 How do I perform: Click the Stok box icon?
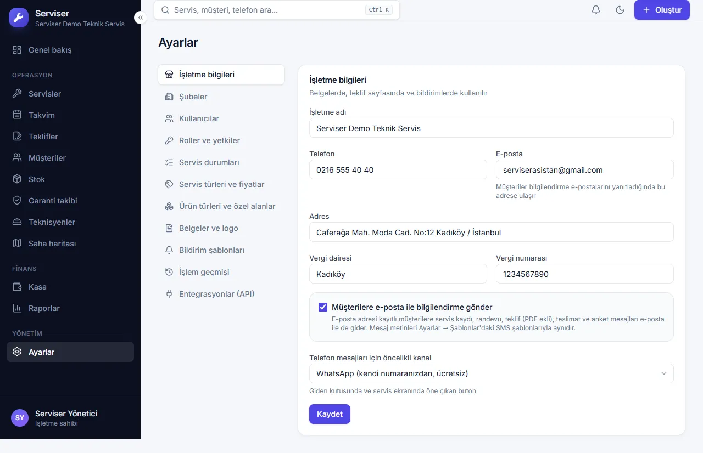tap(17, 179)
